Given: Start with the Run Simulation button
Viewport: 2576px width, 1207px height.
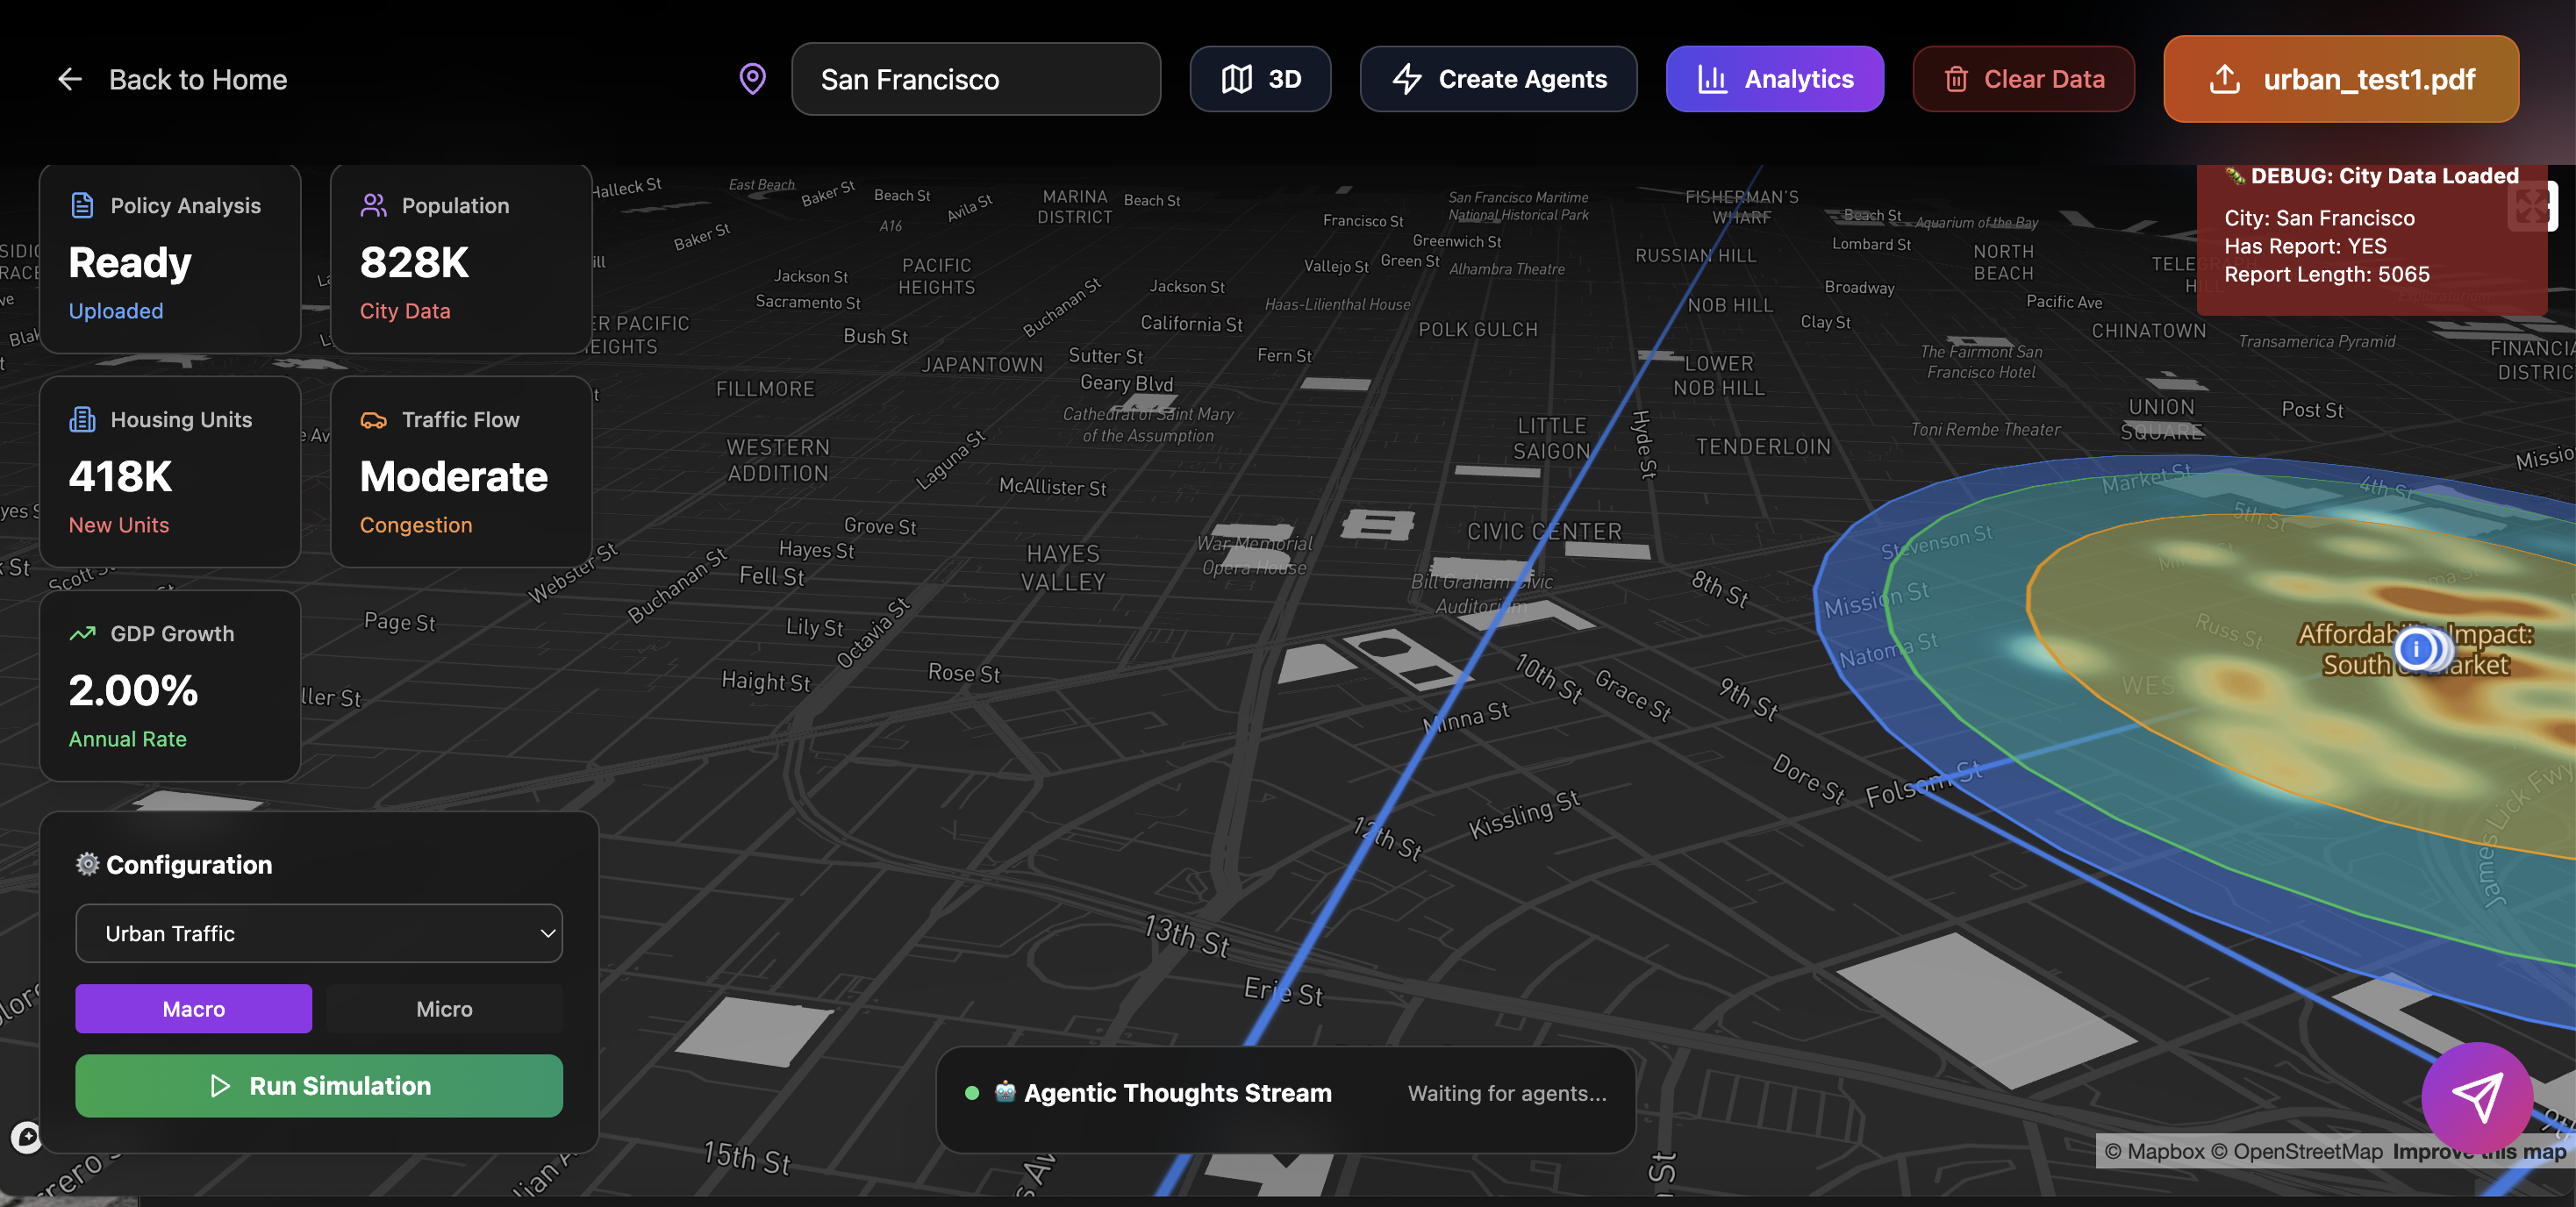Looking at the screenshot, I should tap(319, 1086).
